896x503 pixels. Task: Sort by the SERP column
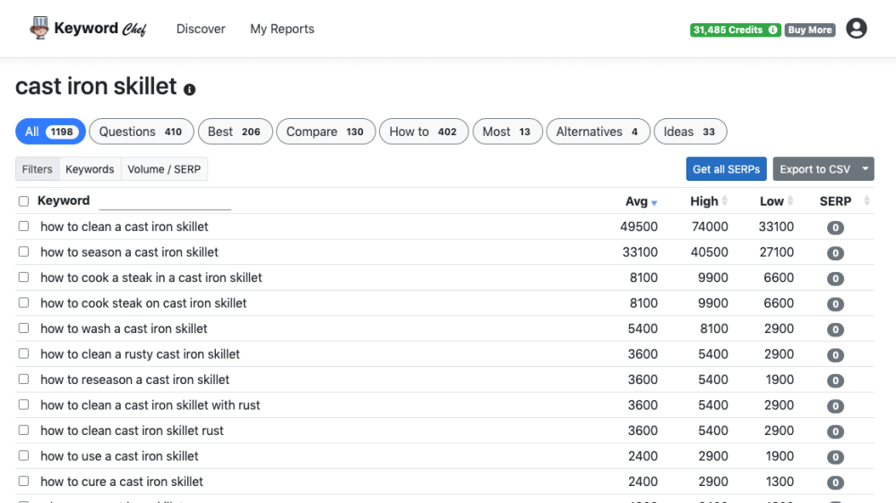point(845,201)
